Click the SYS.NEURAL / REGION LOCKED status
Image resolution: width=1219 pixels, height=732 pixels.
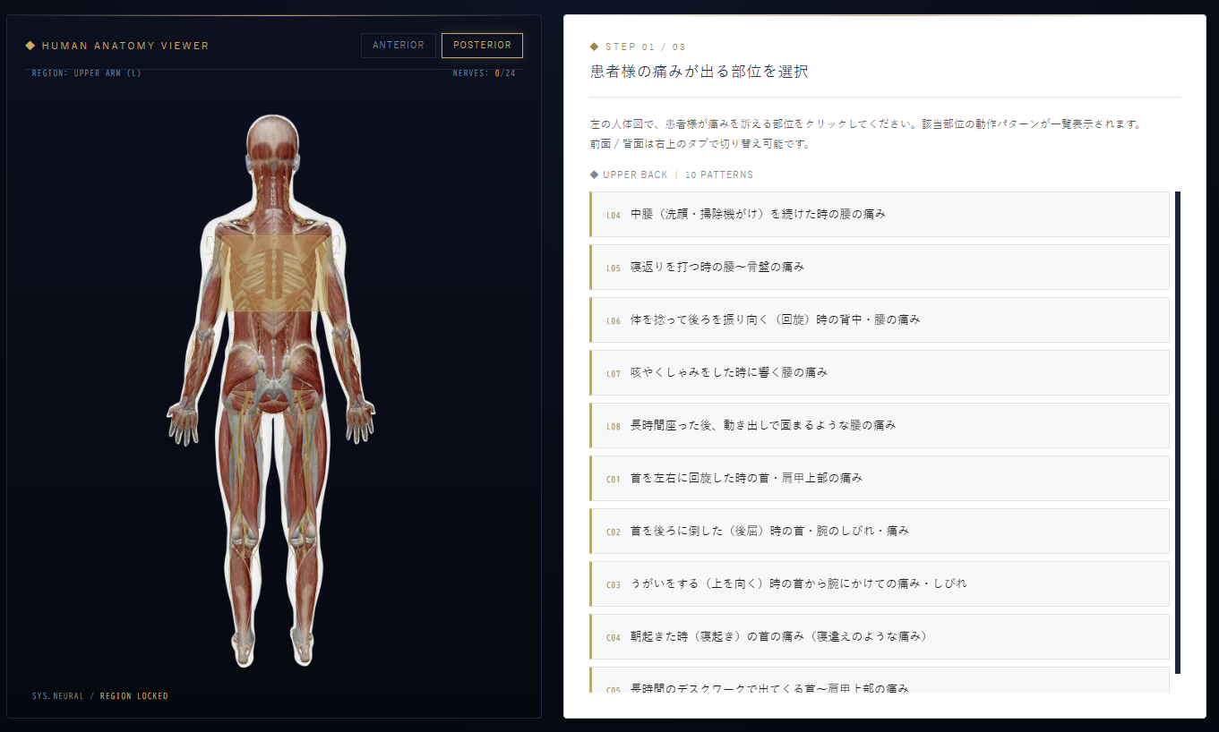click(x=99, y=696)
